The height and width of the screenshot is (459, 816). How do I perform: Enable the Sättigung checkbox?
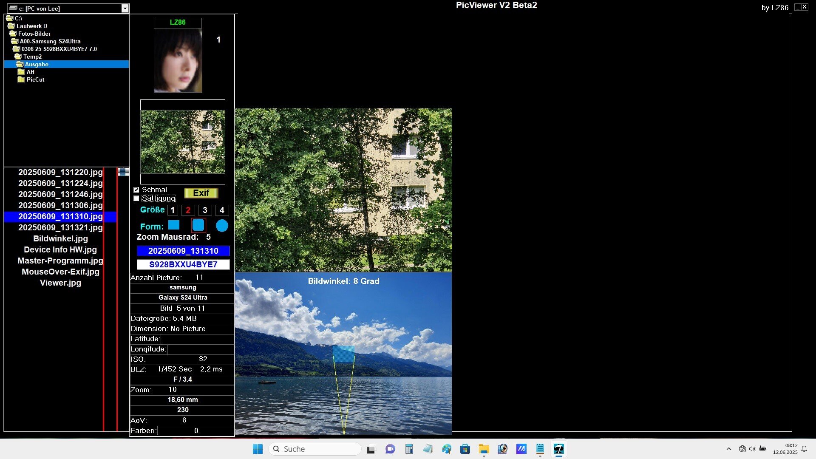pos(136,198)
